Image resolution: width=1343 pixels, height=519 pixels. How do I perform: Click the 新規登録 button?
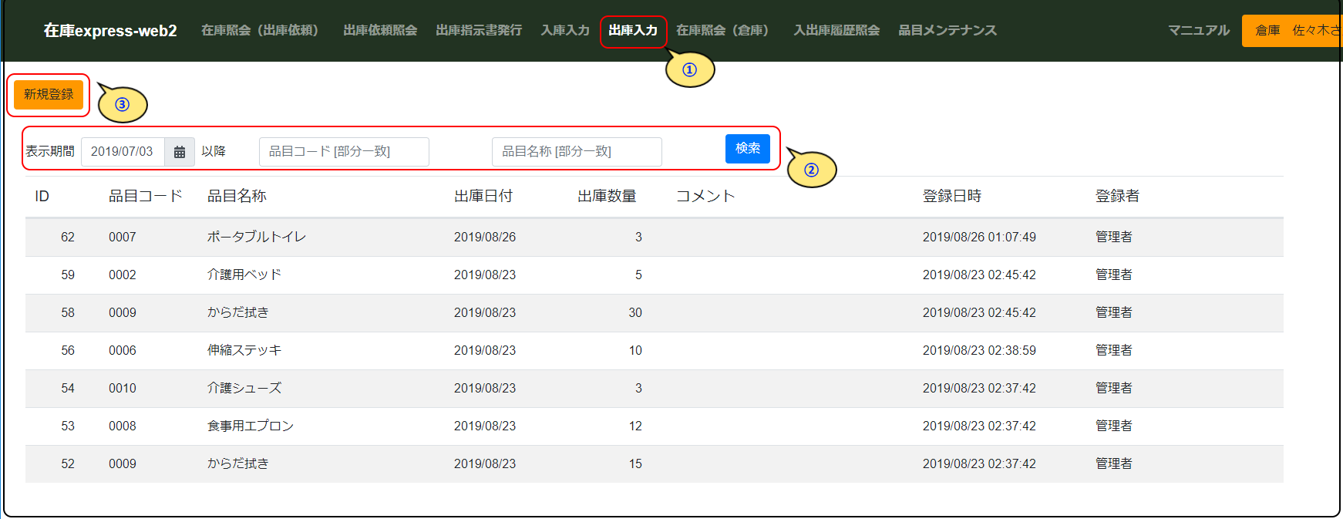pos(49,95)
